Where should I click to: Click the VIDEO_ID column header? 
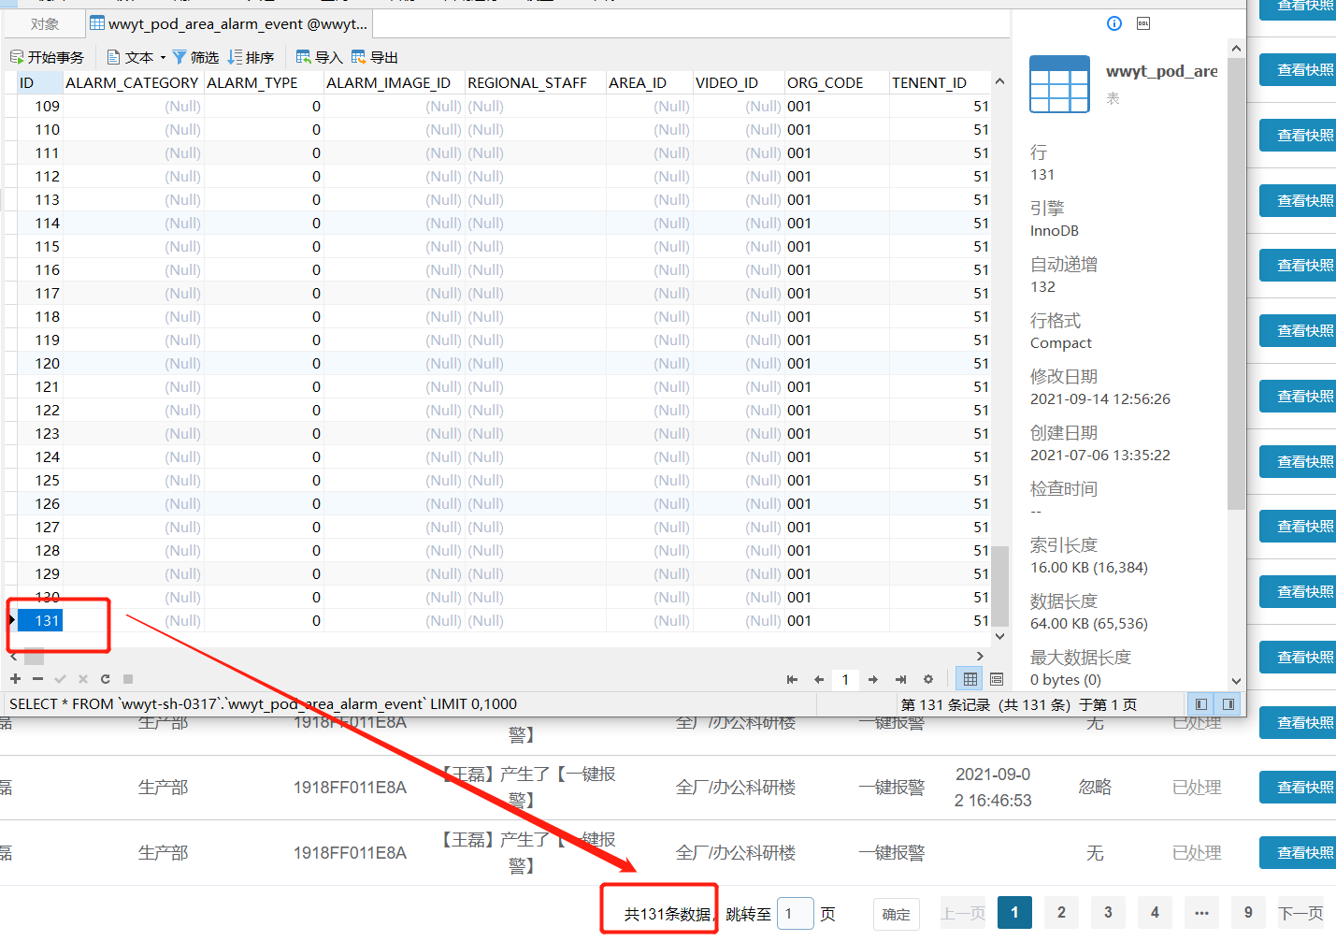(739, 82)
